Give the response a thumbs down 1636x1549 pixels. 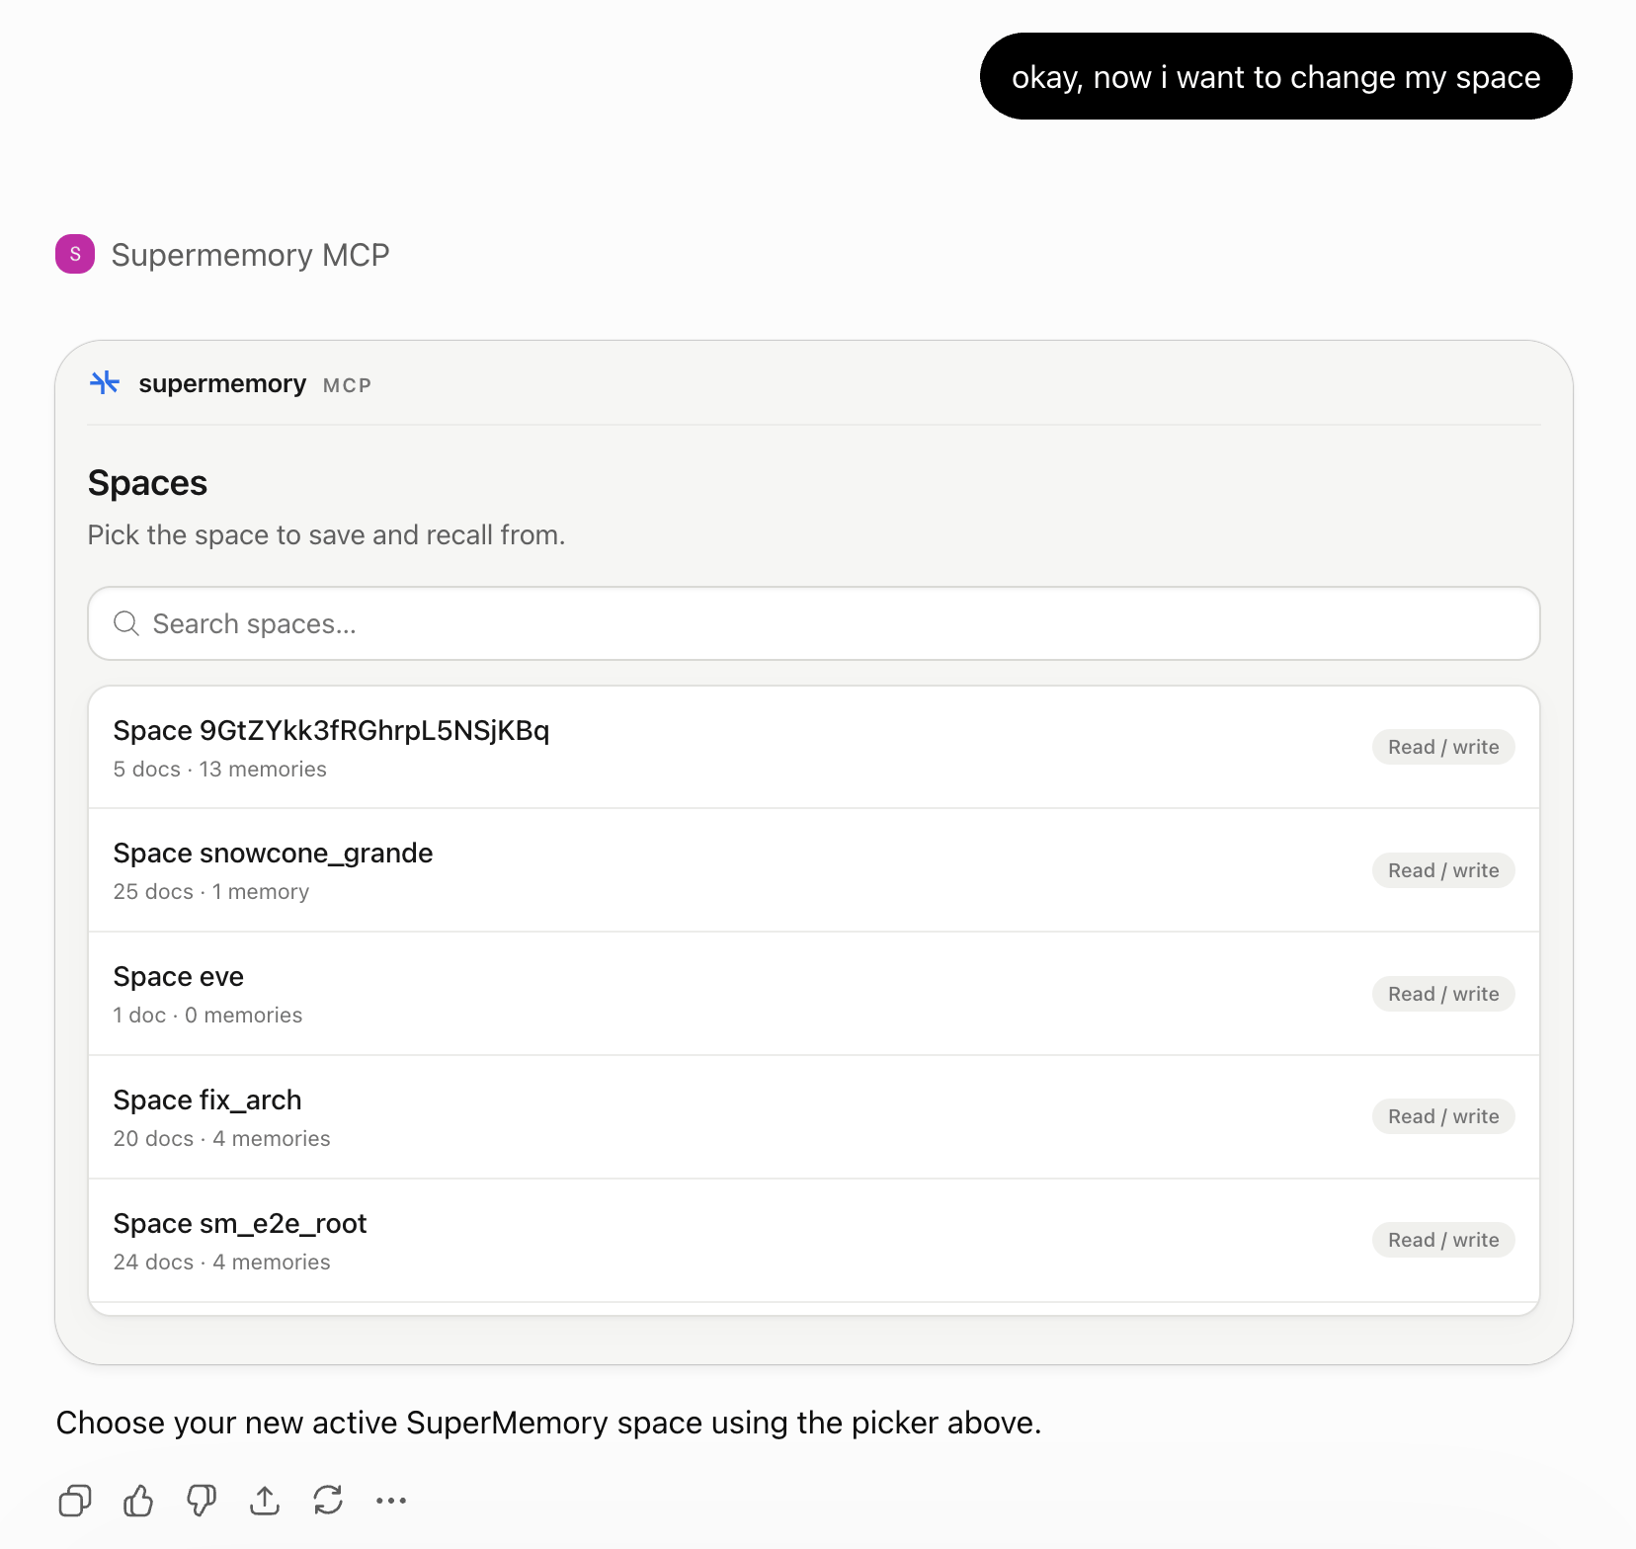202,1501
